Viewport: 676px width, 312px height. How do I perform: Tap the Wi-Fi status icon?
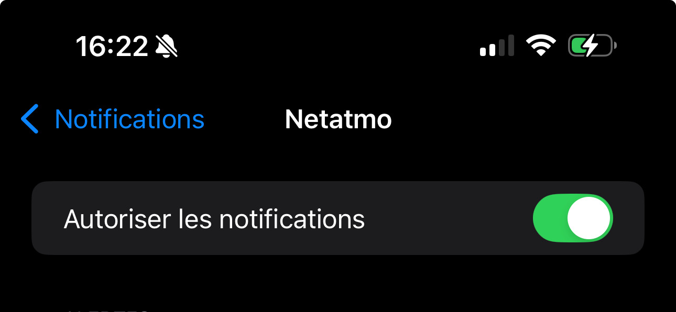pyautogui.click(x=541, y=46)
